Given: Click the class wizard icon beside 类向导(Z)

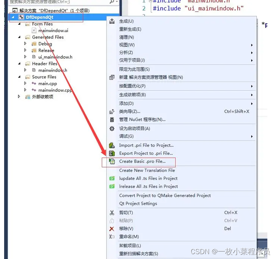Looking at the screenshot, I should (x=112, y=112).
